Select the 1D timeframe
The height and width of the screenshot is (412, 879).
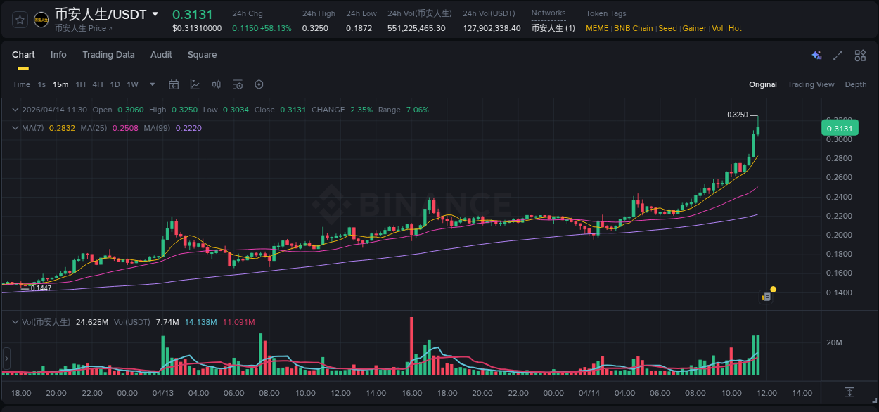pos(115,84)
